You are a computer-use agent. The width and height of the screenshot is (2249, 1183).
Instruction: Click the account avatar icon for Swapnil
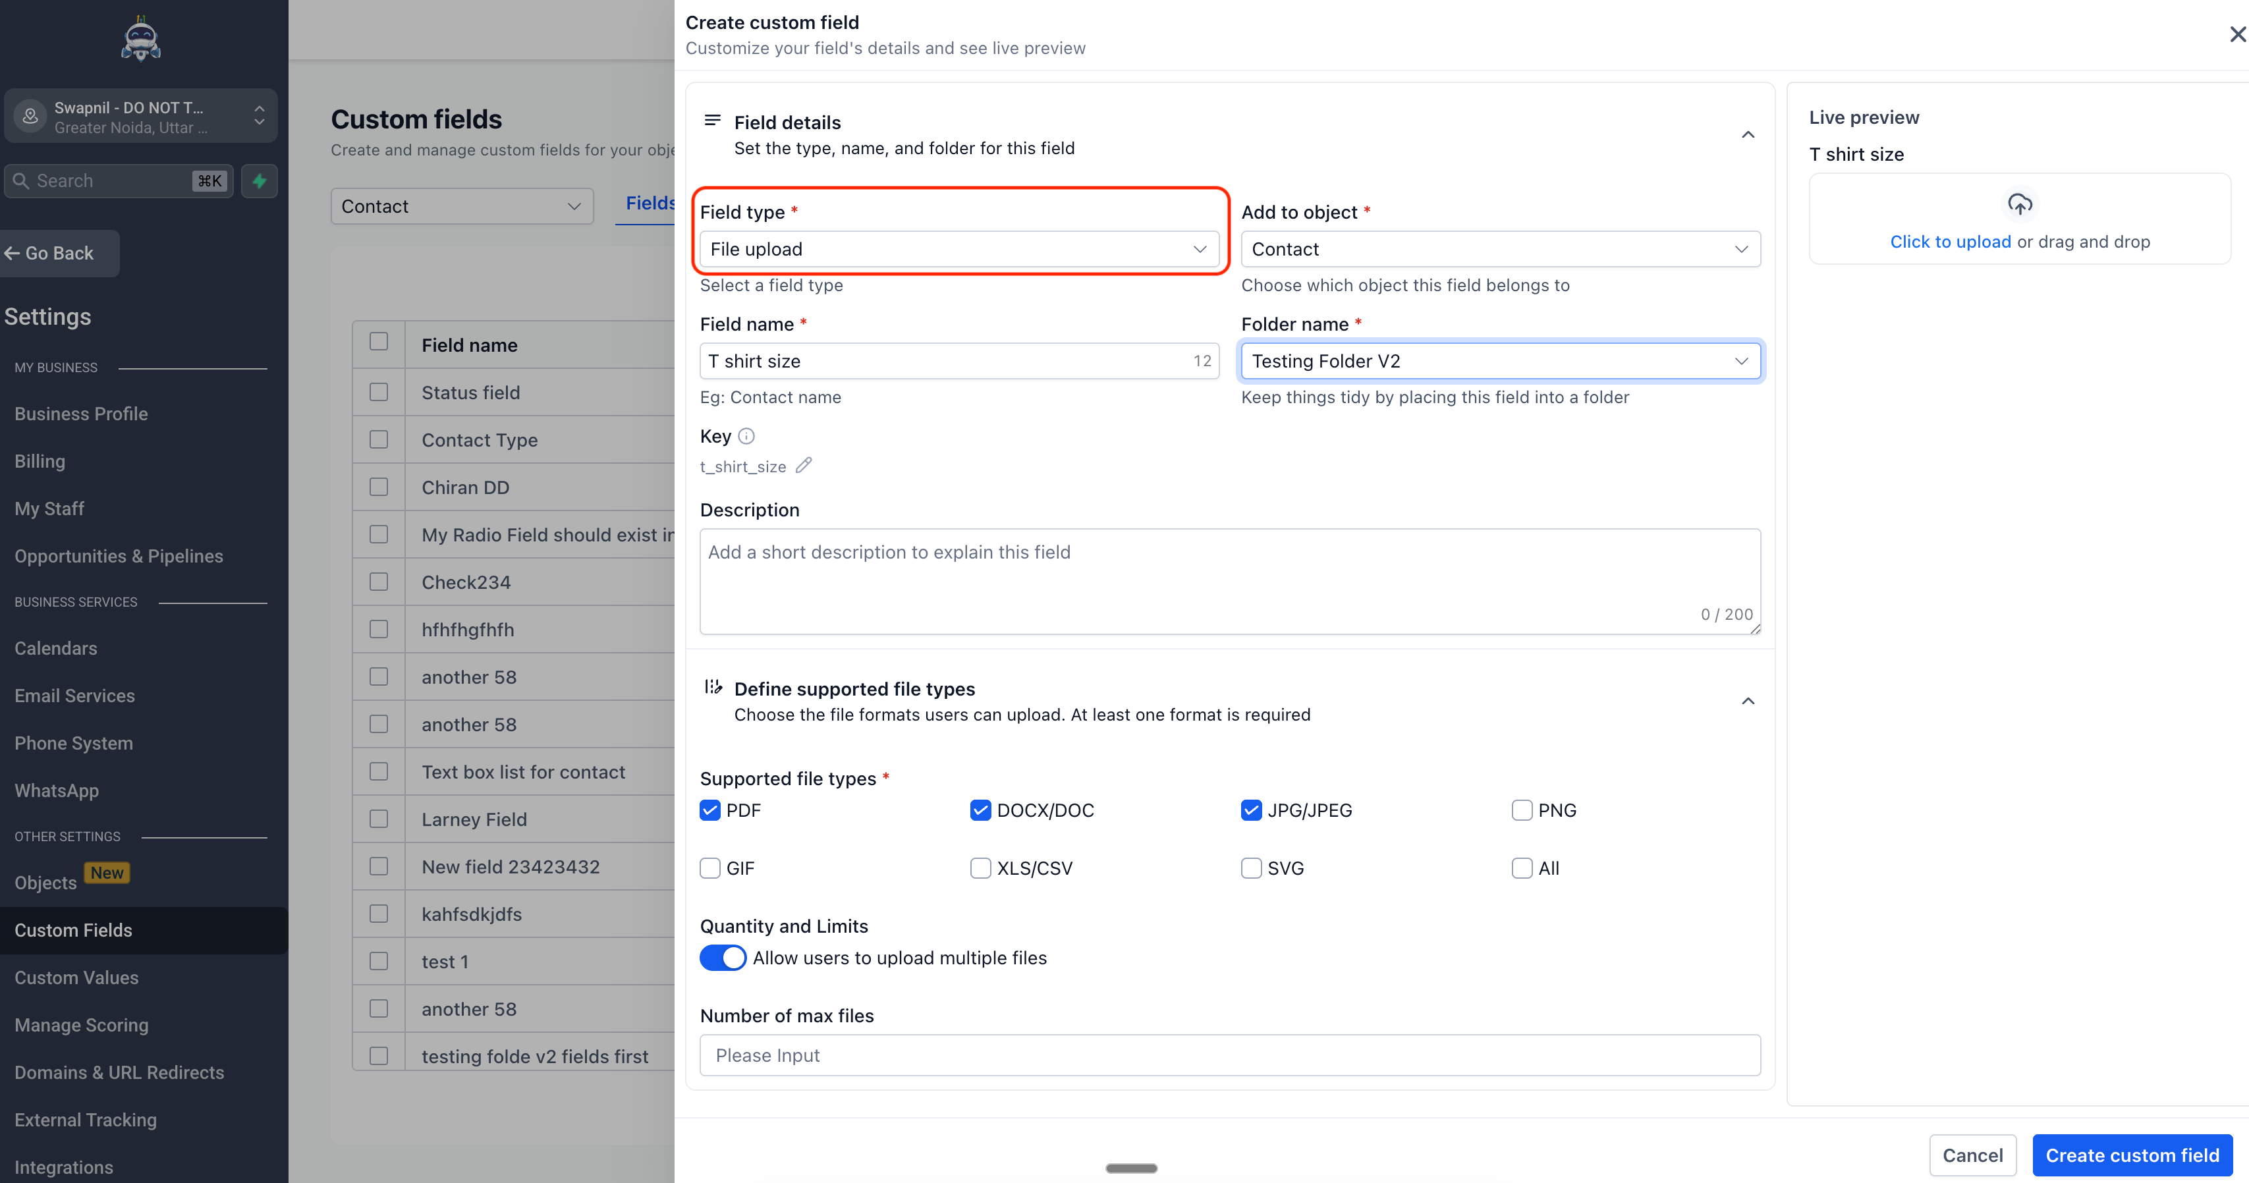pos(30,116)
